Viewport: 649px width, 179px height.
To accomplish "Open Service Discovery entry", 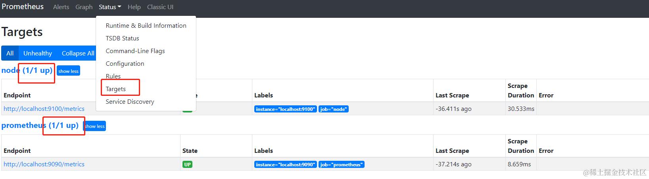I will 146,102.
